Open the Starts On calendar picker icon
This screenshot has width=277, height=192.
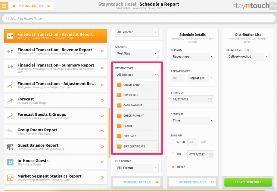(x=210, y=100)
